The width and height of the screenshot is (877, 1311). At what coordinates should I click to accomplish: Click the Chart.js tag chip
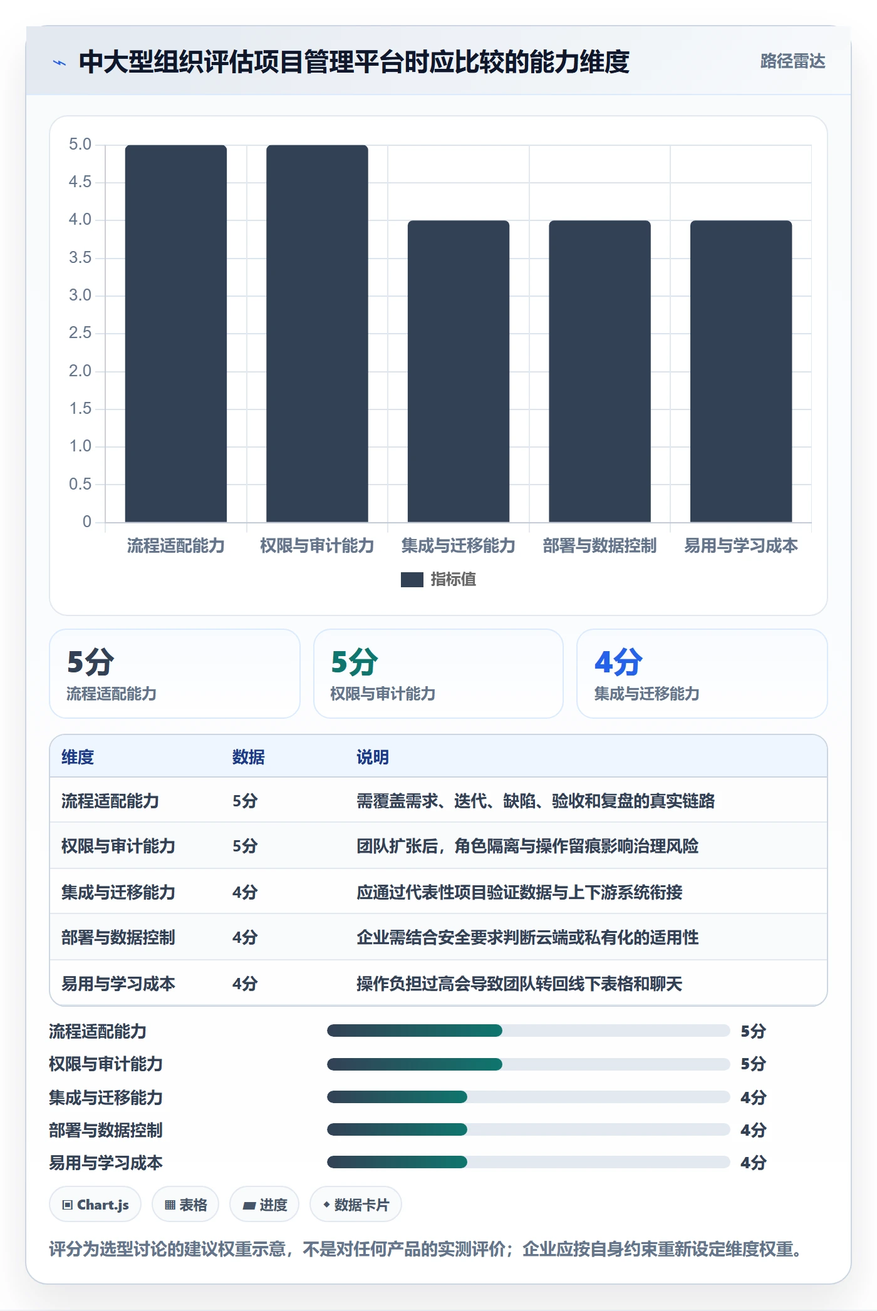[95, 1205]
